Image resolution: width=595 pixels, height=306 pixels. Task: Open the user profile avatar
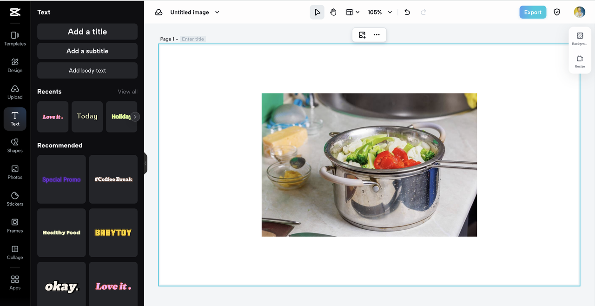579,12
